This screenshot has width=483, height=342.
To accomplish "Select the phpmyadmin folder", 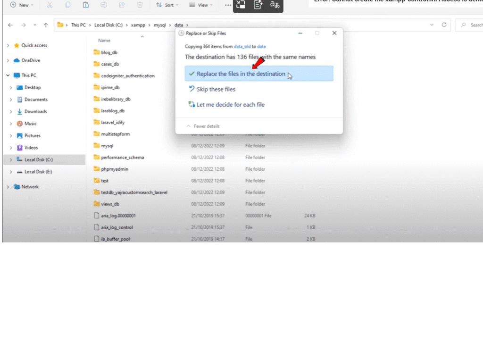I will [115, 169].
